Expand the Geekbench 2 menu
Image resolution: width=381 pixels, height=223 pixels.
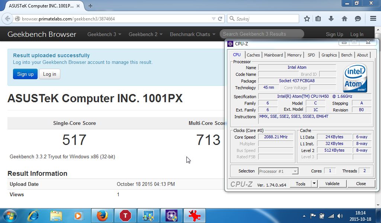pos(145,34)
